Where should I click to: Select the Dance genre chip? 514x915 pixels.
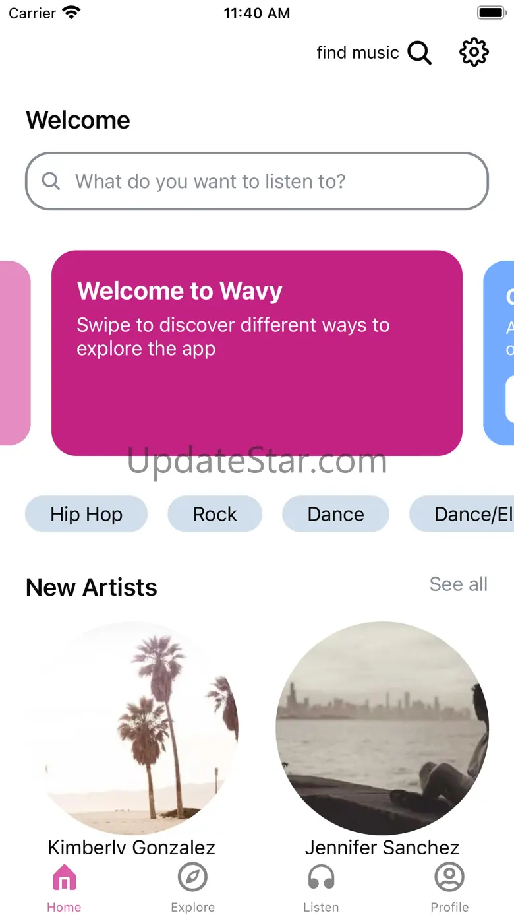tap(335, 514)
